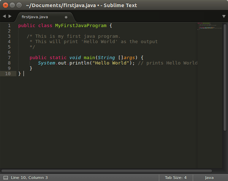Click the vertical scrollbar thumb

click(225, 78)
